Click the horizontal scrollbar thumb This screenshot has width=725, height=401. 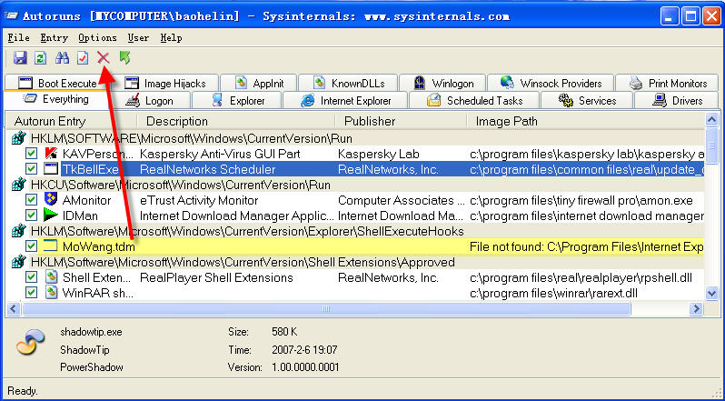pos(326,308)
